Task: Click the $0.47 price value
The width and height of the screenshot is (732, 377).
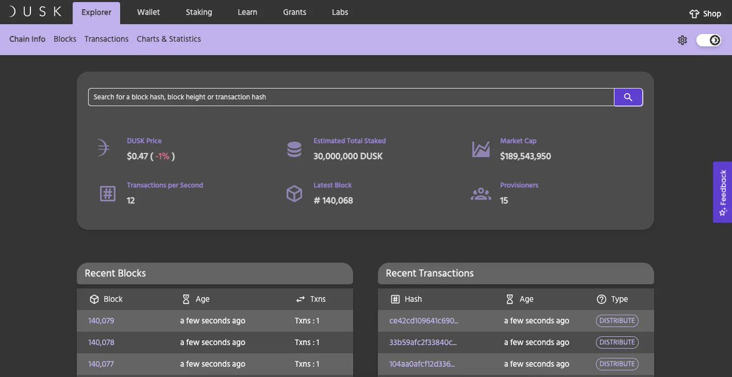Action: (x=137, y=157)
